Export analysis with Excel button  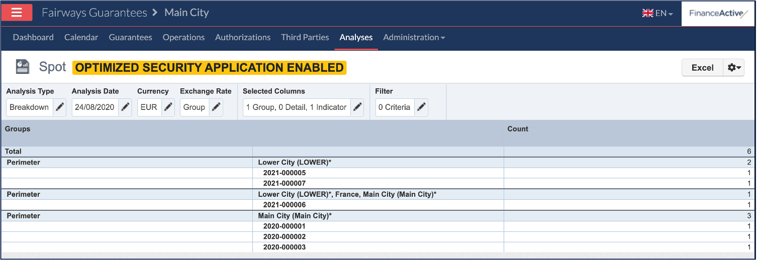click(702, 68)
